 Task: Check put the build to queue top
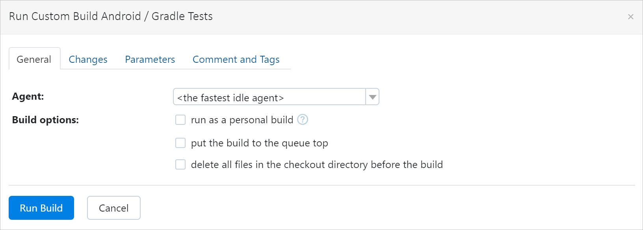(x=180, y=143)
